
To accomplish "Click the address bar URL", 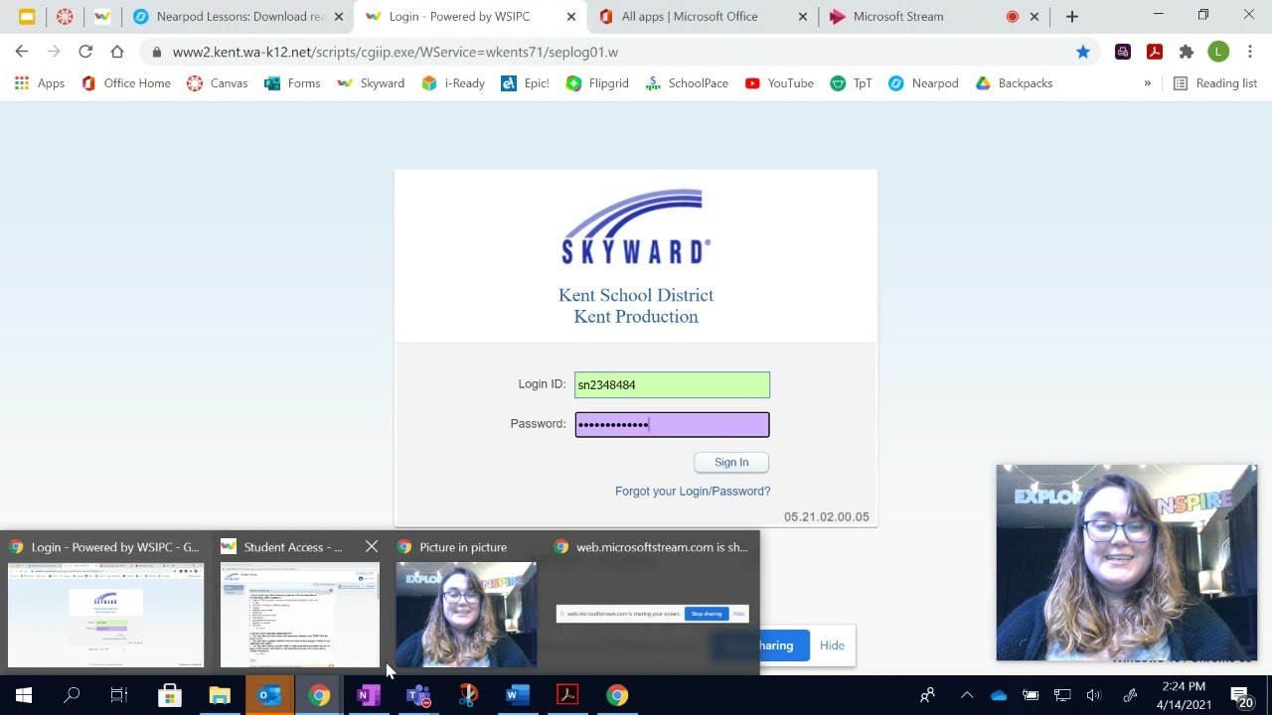I will tap(396, 52).
